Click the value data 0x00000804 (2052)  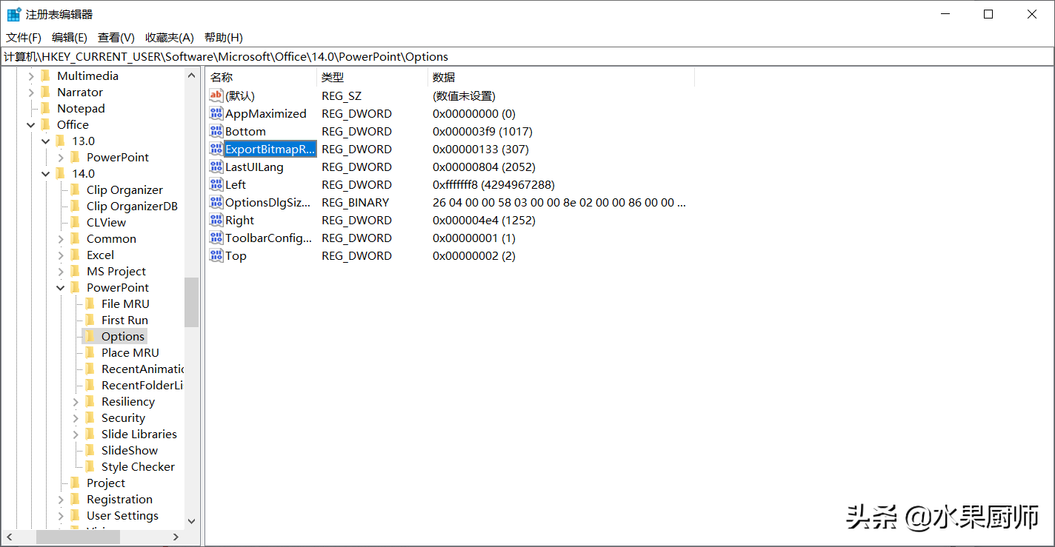coord(484,167)
